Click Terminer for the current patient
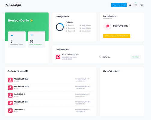Screen dimensions: 151x120 click(x=136, y=57)
